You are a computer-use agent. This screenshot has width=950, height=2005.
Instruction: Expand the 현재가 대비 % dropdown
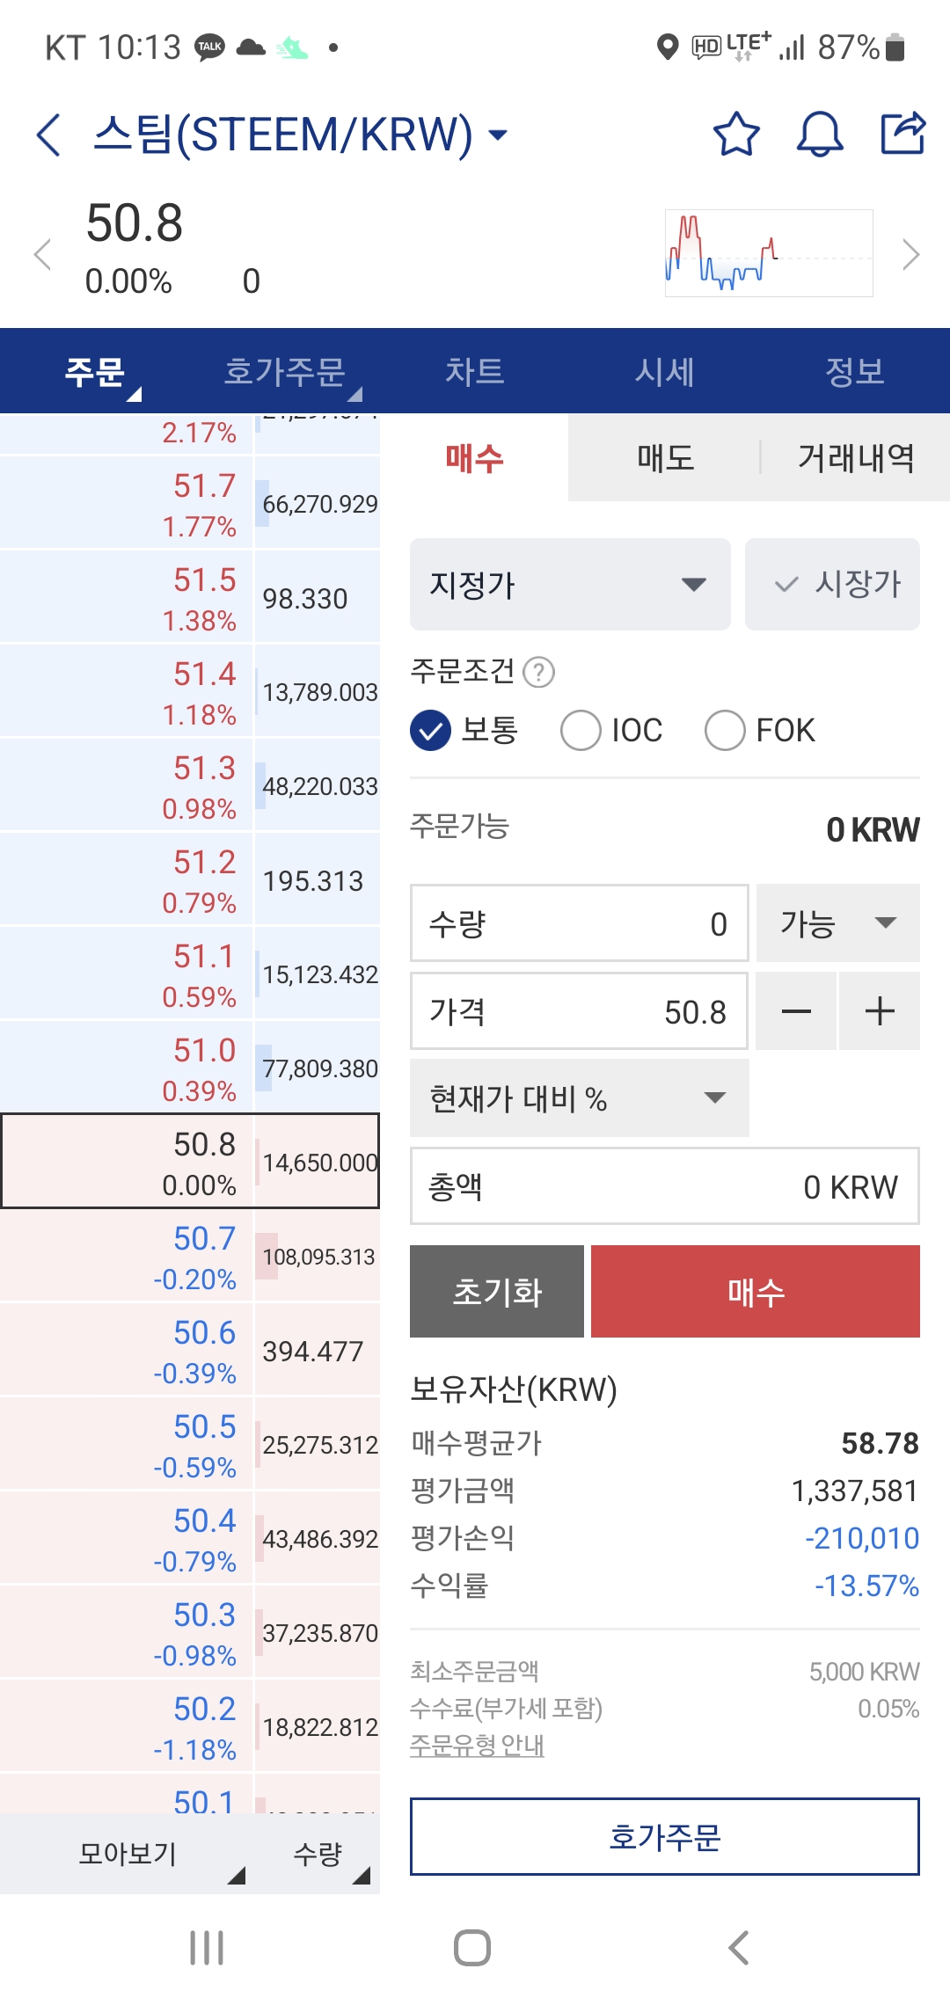pyautogui.click(x=580, y=1098)
